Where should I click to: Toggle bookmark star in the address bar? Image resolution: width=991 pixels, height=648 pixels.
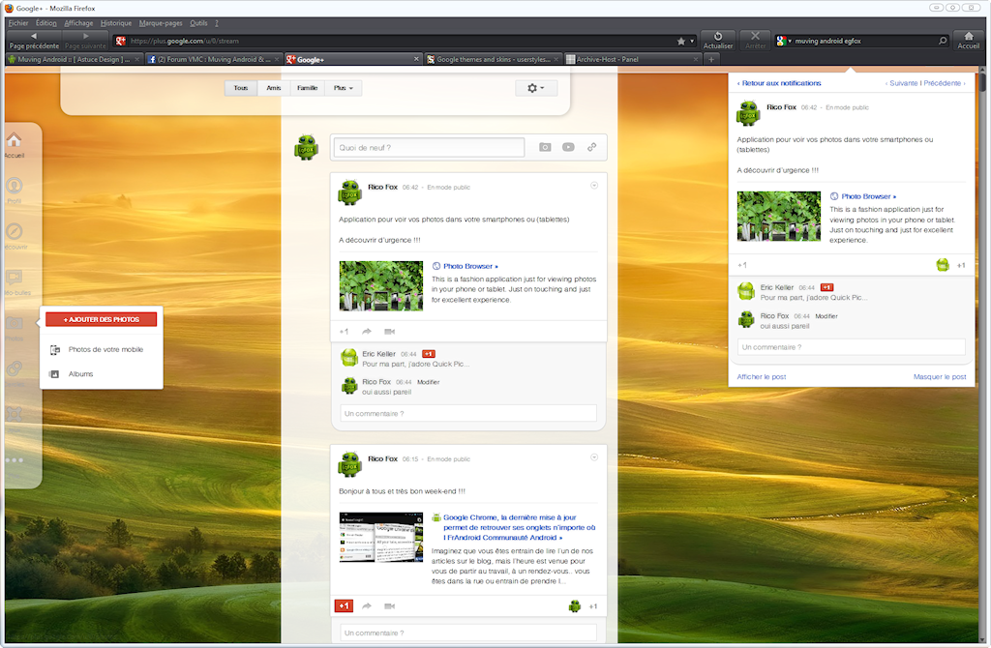click(x=680, y=41)
